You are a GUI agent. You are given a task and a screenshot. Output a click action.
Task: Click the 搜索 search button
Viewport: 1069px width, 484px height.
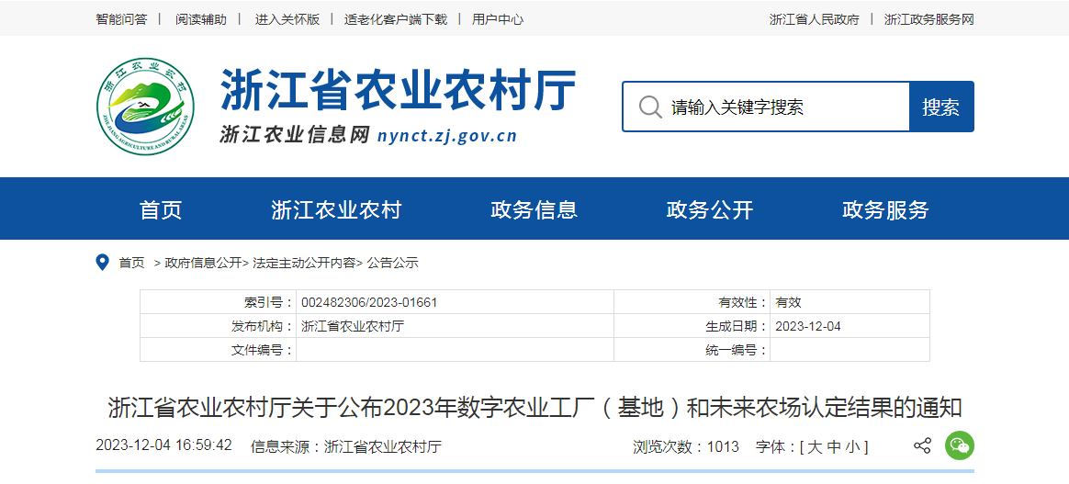[940, 107]
